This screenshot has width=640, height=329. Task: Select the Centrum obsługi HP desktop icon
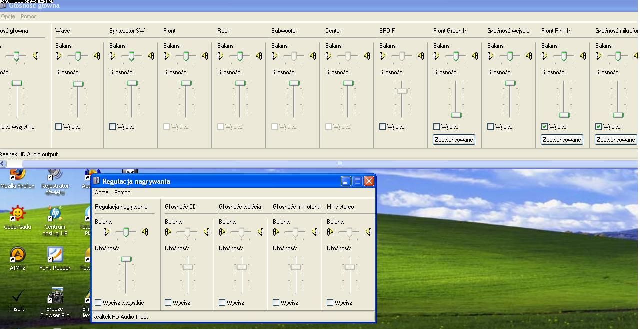point(55,221)
